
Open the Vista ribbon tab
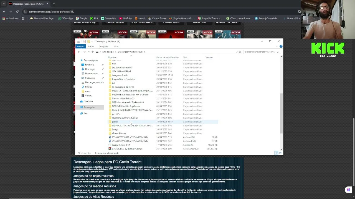pyautogui.click(x=116, y=46)
